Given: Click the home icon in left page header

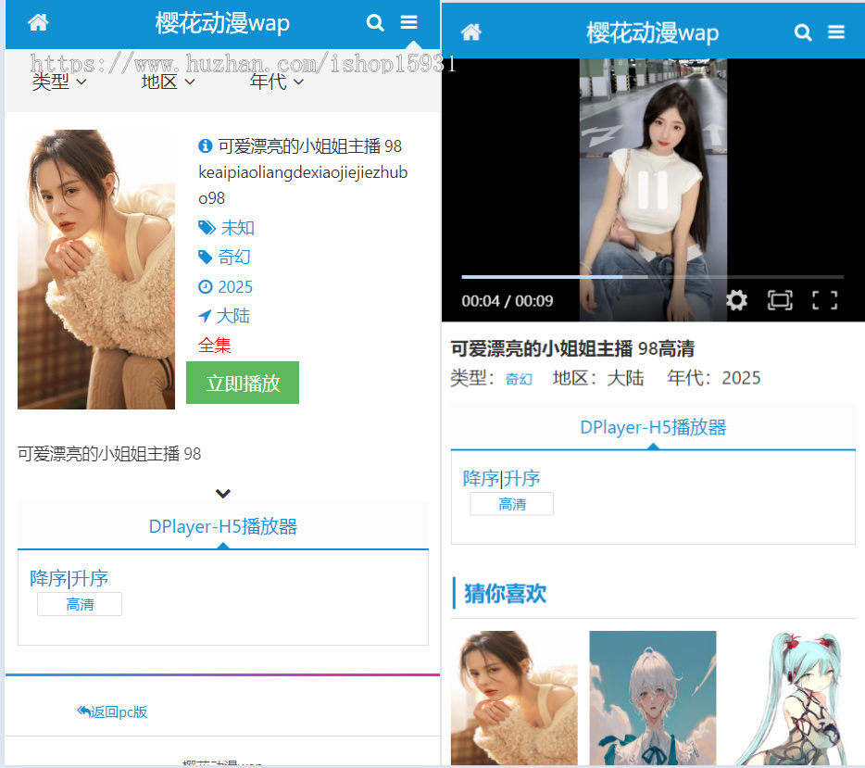Looking at the screenshot, I should (x=38, y=22).
